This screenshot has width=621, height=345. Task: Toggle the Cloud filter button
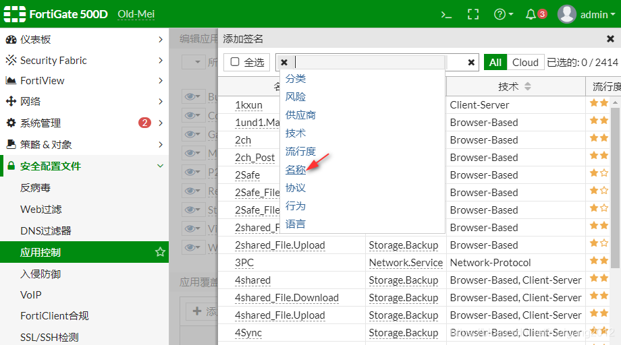(x=525, y=63)
